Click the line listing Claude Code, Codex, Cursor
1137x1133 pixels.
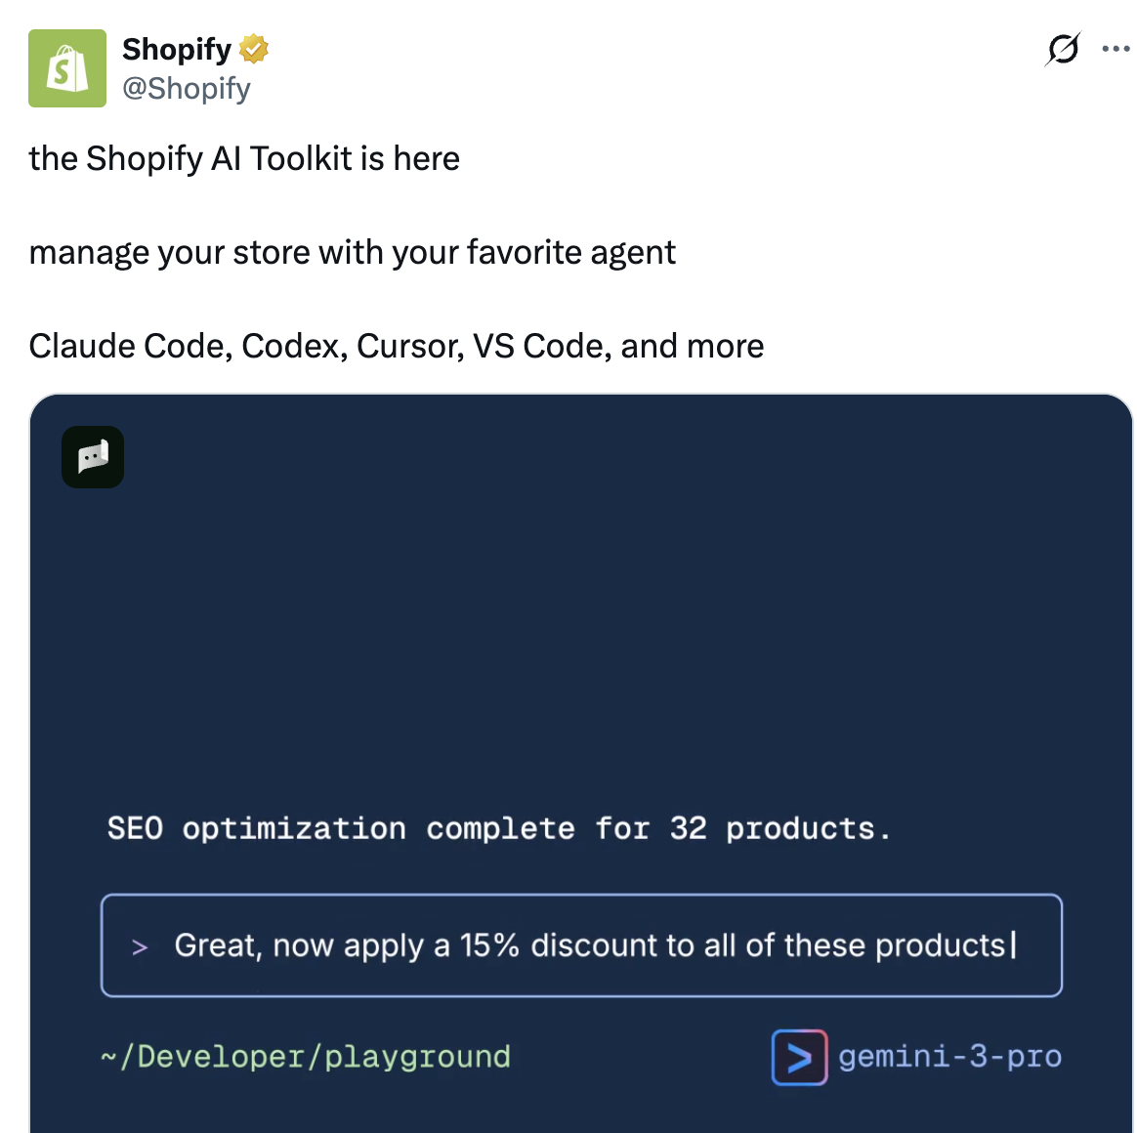[397, 346]
